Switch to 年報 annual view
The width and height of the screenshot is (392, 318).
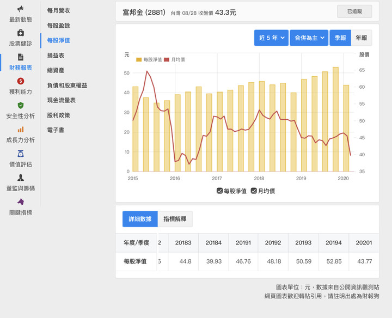tap(362, 38)
